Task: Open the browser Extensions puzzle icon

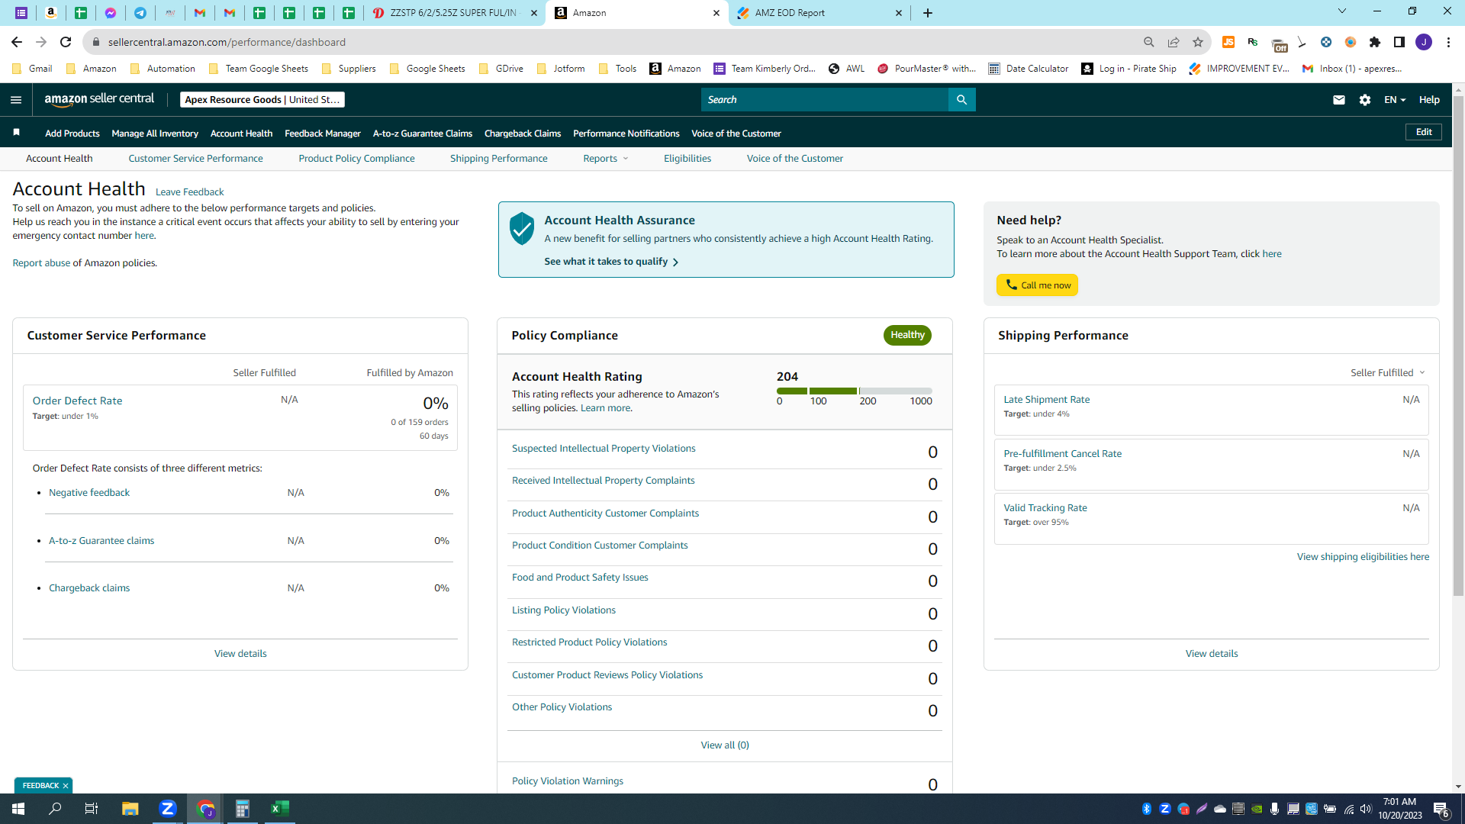Action: click(x=1375, y=42)
